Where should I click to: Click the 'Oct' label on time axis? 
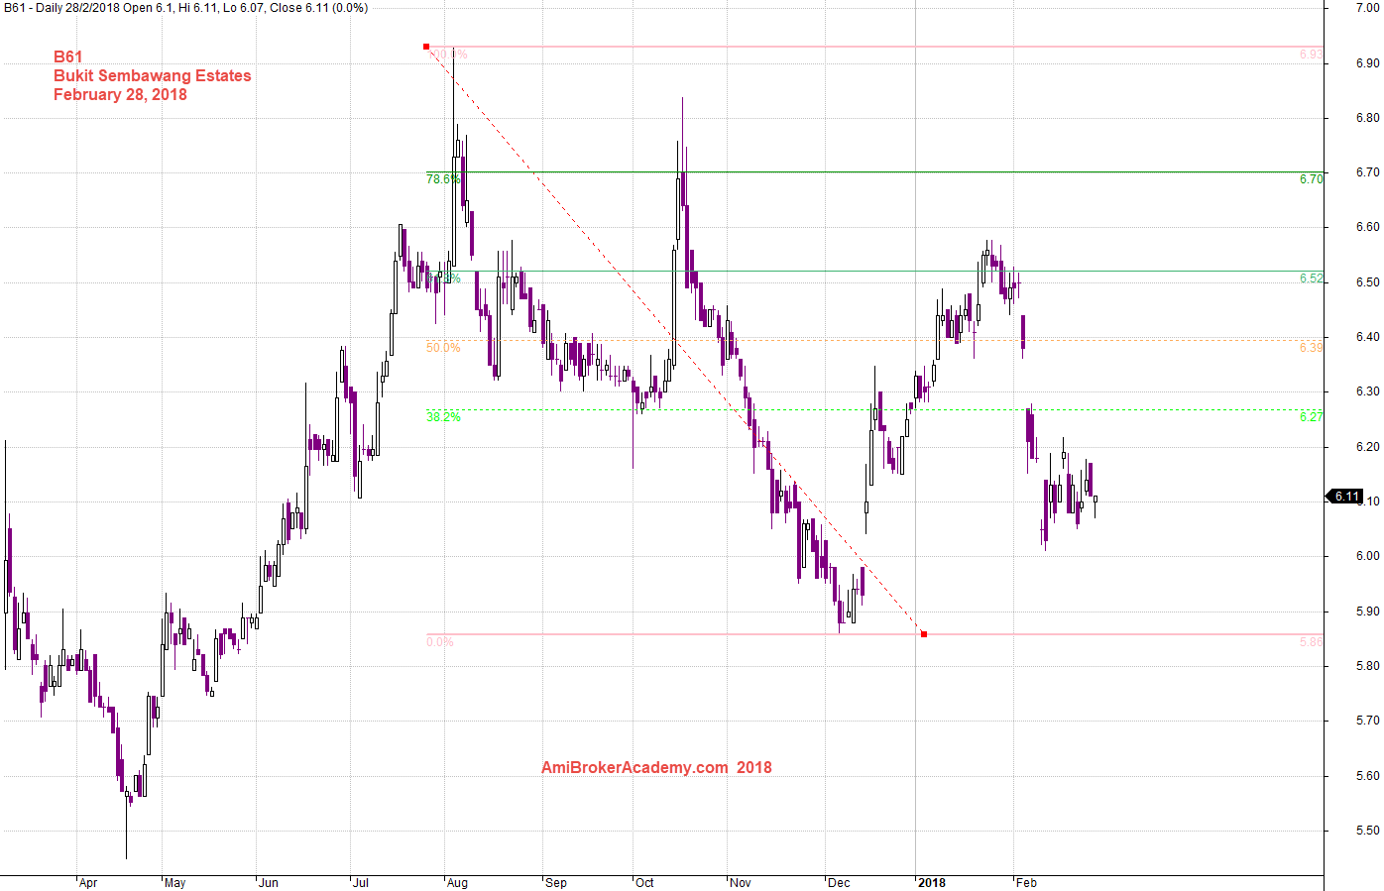point(645,883)
